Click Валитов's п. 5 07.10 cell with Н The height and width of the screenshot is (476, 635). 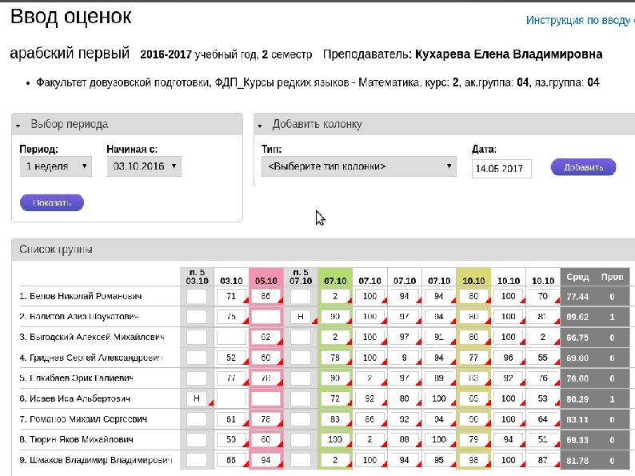(x=302, y=316)
